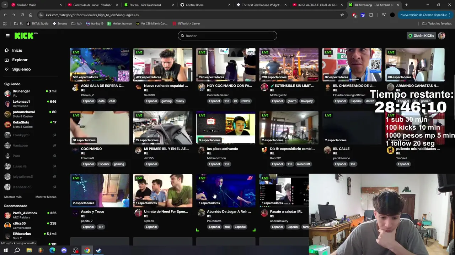Open Lokonazo1 followed channel
Viewport: 455px width, 255px height.
click(30, 103)
